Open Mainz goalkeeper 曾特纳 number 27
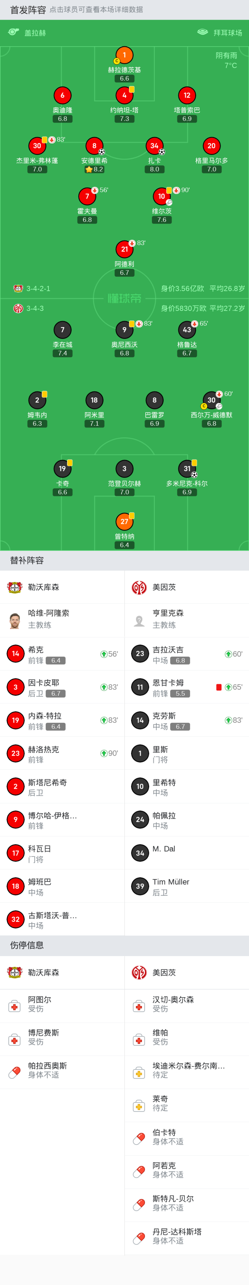Image resolution: width=249 pixels, height=1285 pixels. click(124, 522)
